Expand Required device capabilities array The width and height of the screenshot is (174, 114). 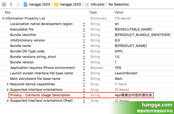(x=8, y=84)
